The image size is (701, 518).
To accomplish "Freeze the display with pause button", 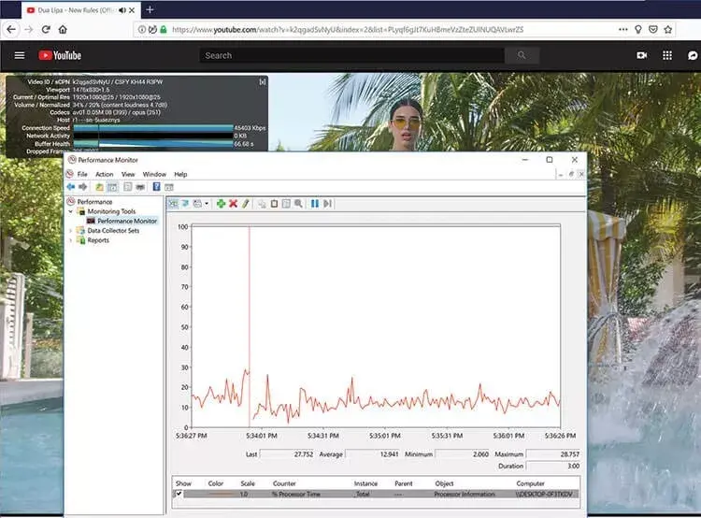I will [x=315, y=204].
